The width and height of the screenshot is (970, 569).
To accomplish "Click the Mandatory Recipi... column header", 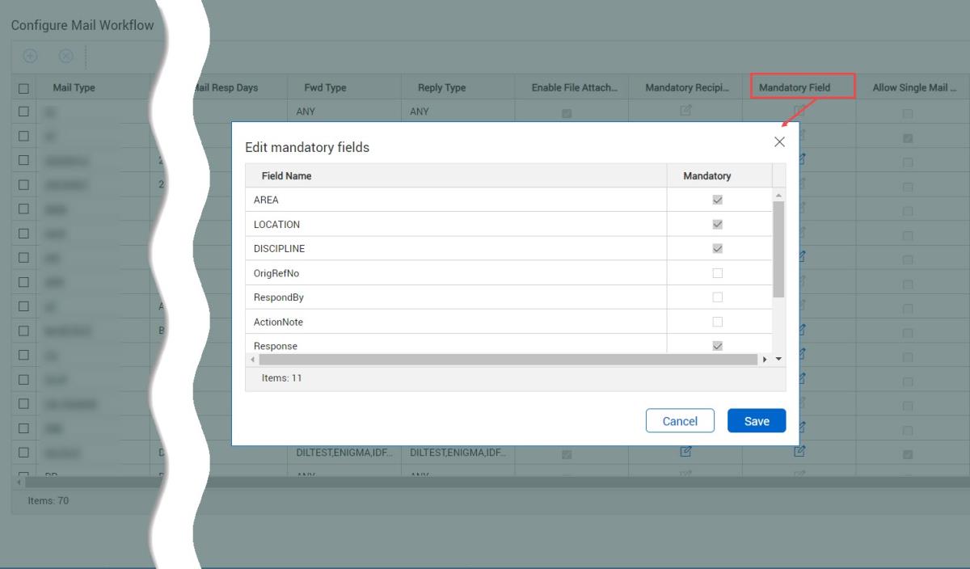I will tap(687, 88).
